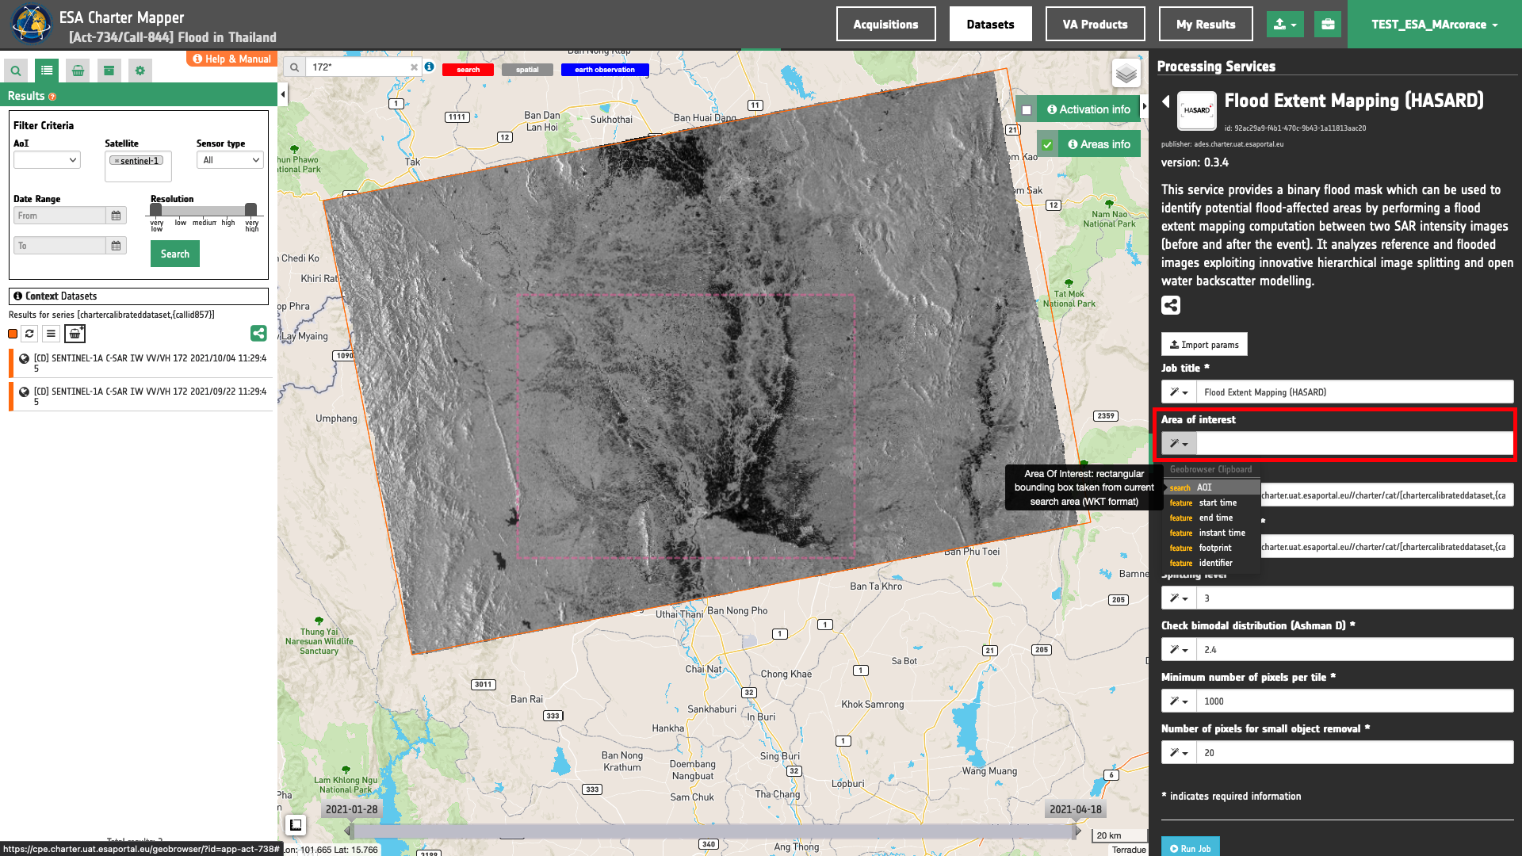Open the map layers switcher
Screen dimensions: 1522x856
point(1126,74)
